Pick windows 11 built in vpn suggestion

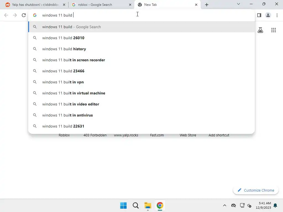(141, 82)
